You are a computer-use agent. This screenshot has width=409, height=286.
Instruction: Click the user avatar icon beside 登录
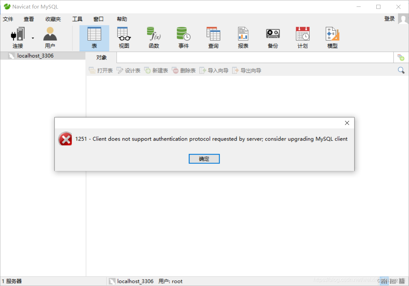403,19
